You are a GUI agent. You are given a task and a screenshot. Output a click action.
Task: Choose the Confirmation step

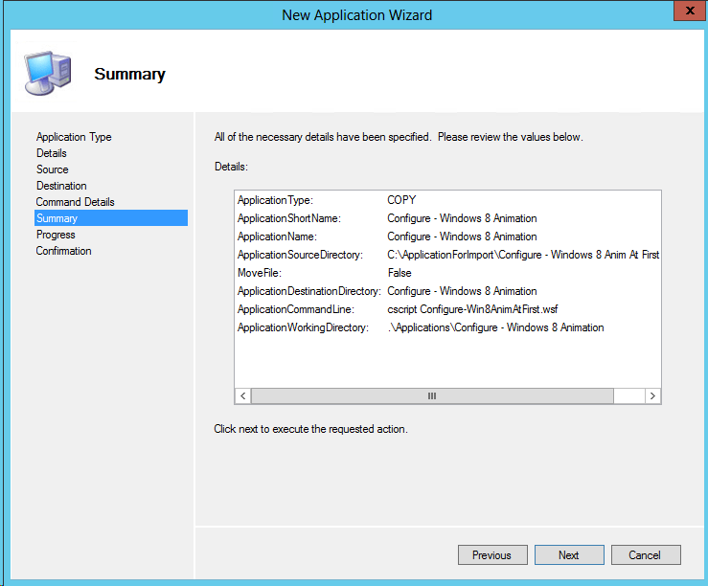point(64,251)
